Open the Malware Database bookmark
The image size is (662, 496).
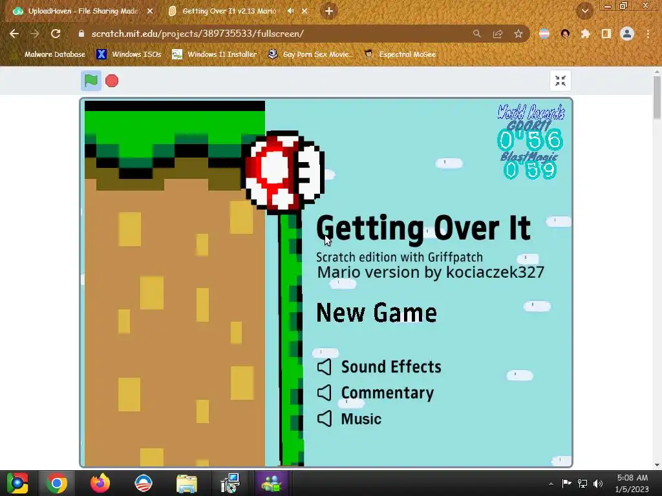coord(49,54)
